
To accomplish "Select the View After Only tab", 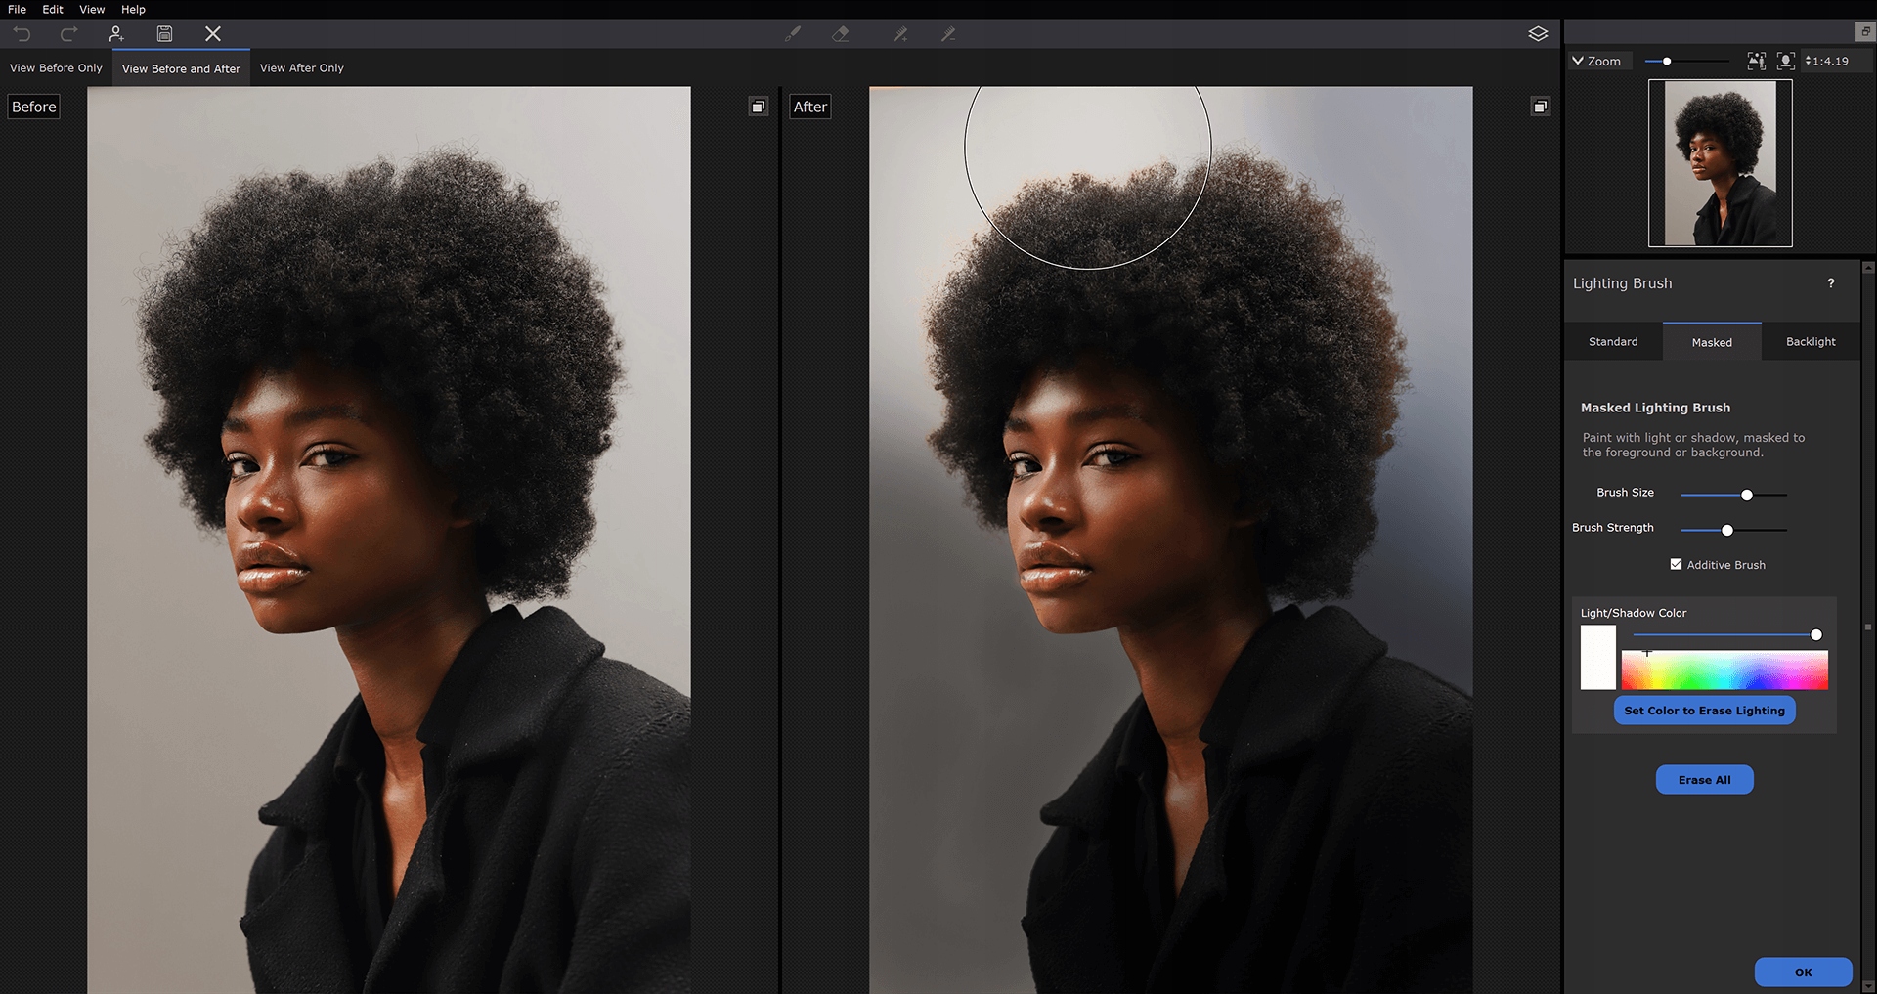I will point(301,68).
